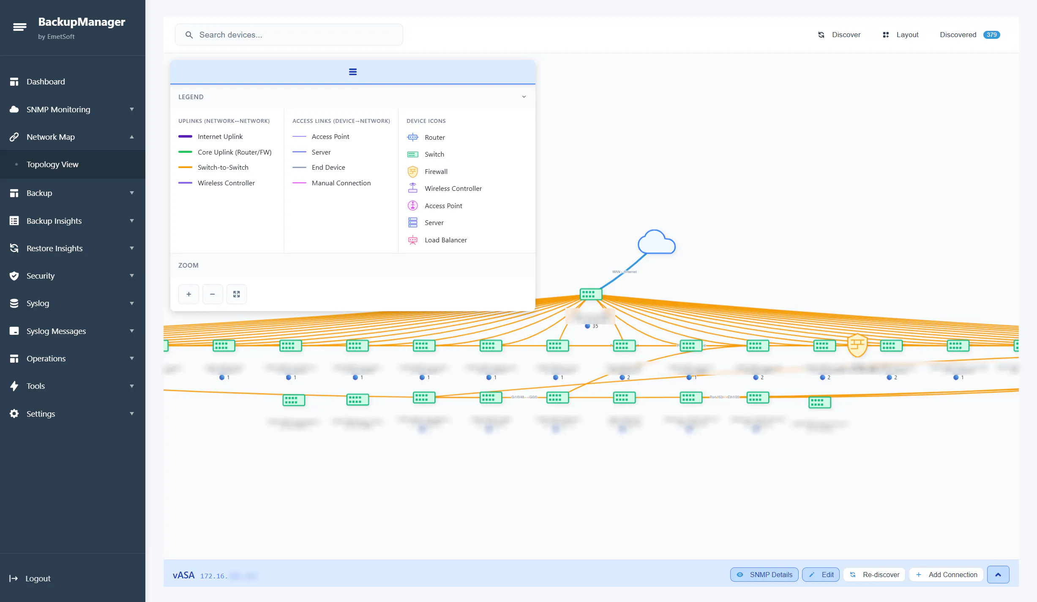Screen dimensions: 1037x602
Task: Click the Settings gear icon
Action: pos(14,414)
